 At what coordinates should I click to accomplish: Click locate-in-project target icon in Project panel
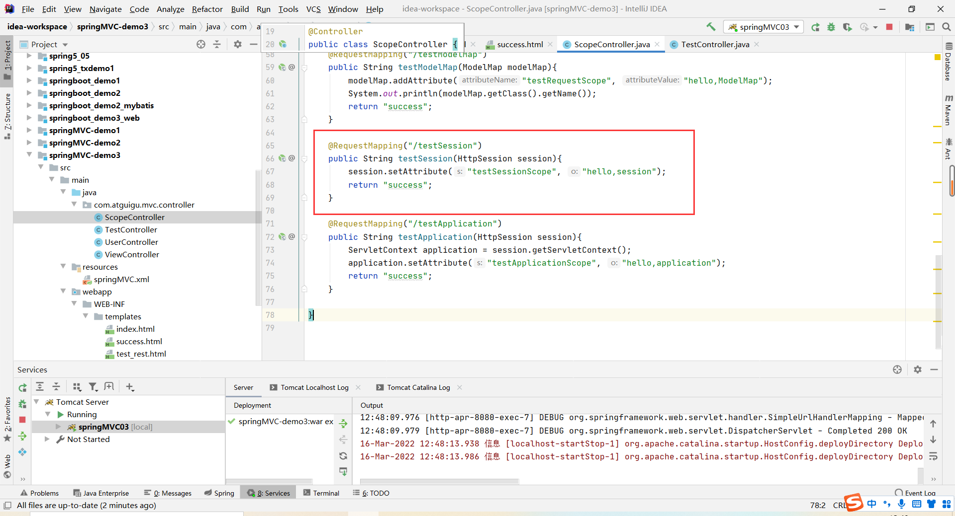[201, 44]
